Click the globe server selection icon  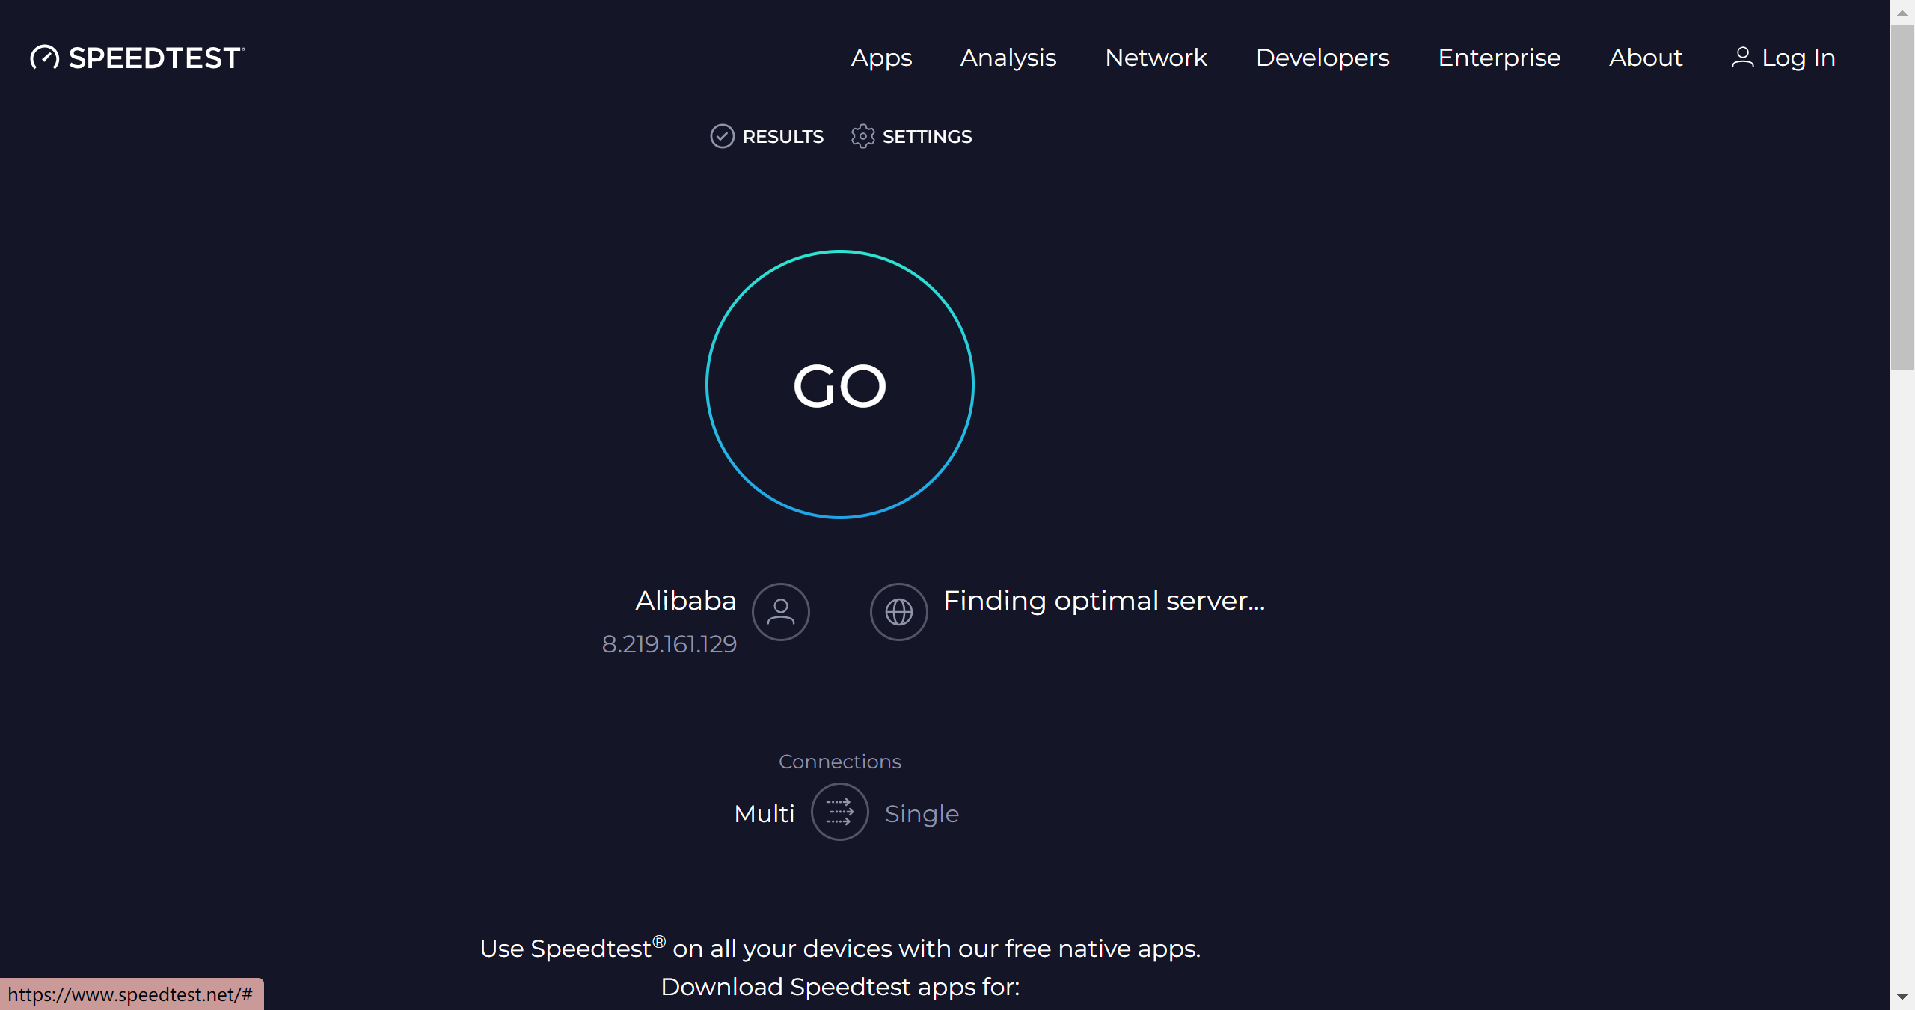(x=898, y=612)
